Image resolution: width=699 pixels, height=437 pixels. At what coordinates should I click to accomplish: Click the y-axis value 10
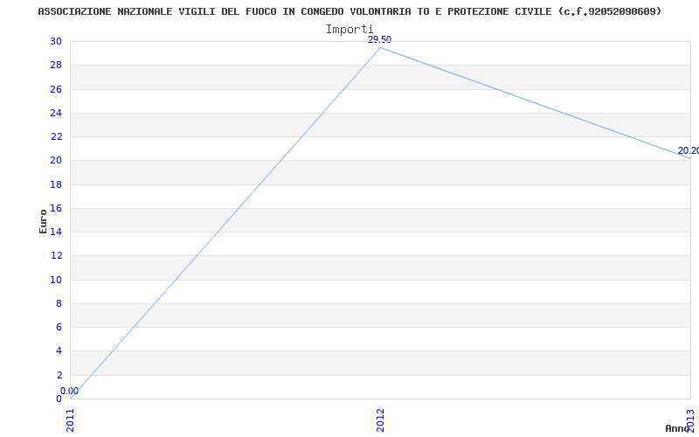(56, 280)
